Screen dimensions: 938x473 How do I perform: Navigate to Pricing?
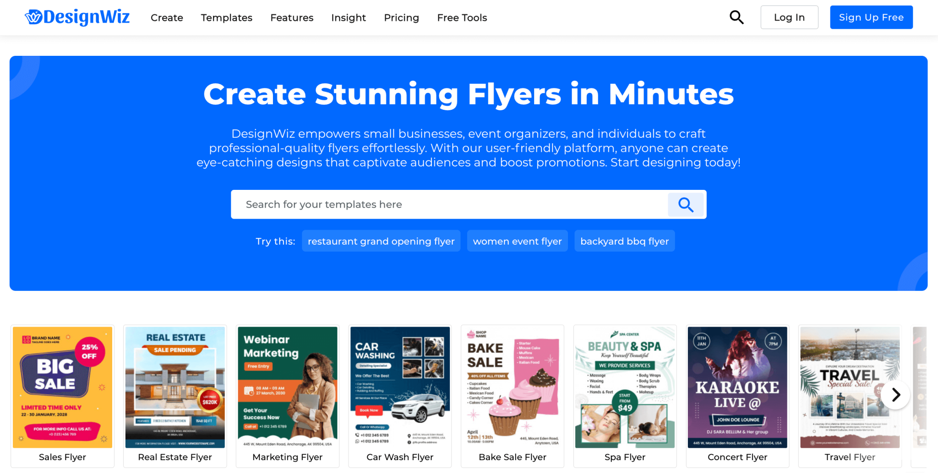(401, 18)
